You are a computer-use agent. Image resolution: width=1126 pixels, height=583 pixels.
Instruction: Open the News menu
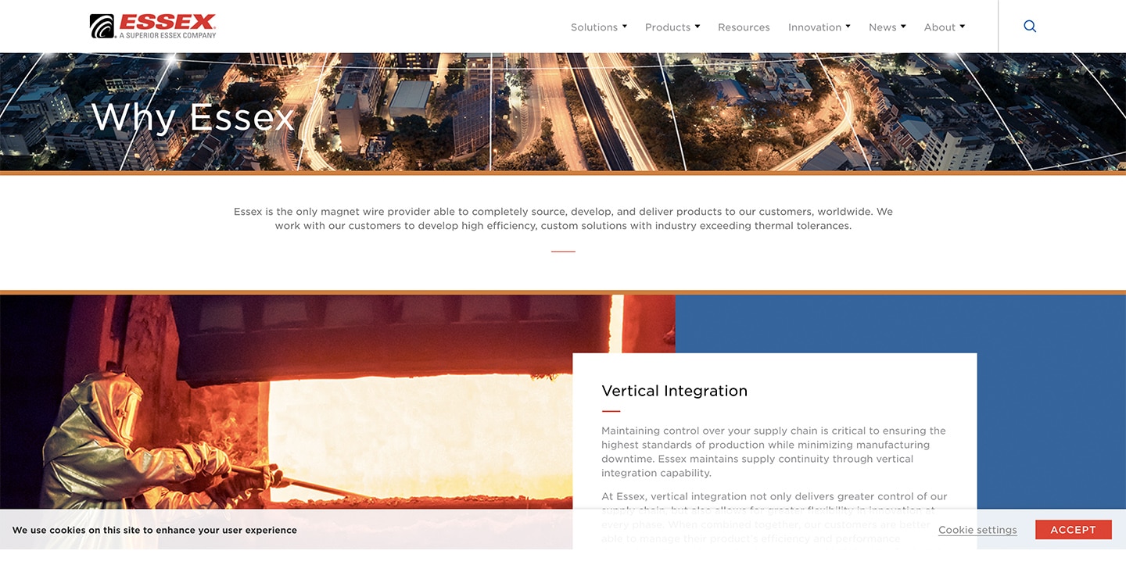[x=882, y=27]
